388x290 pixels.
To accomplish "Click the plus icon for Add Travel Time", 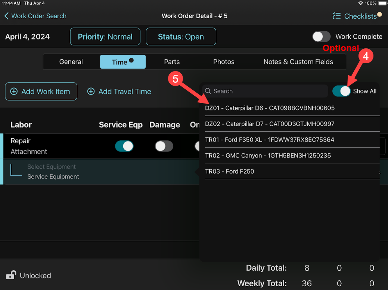I will (x=91, y=92).
